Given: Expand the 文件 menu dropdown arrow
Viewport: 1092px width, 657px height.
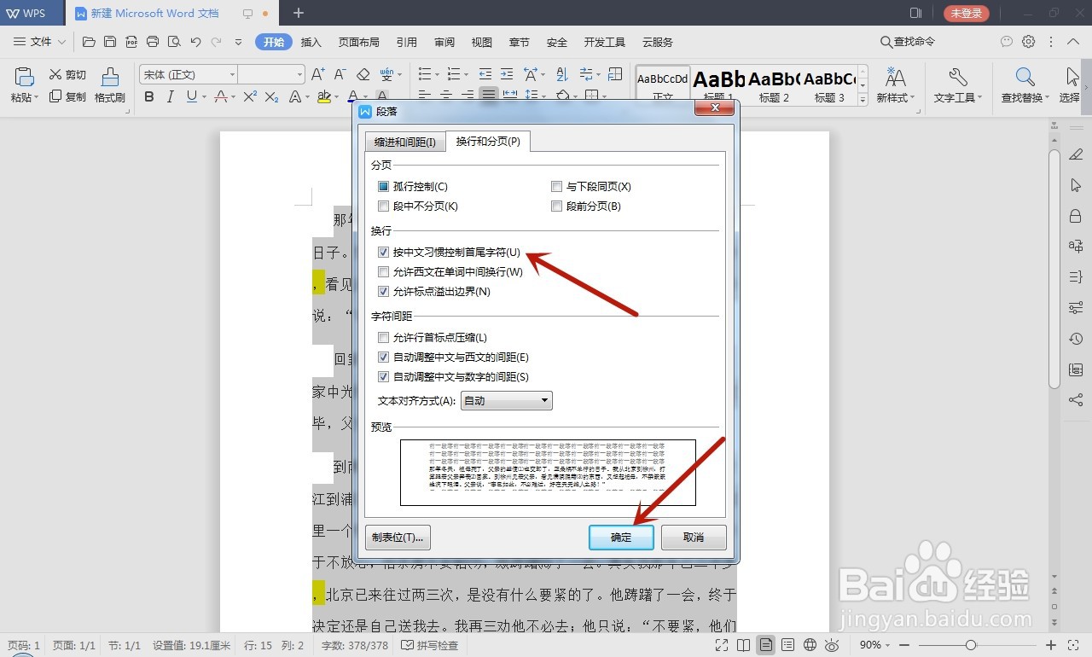Looking at the screenshot, I should (x=61, y=42).
